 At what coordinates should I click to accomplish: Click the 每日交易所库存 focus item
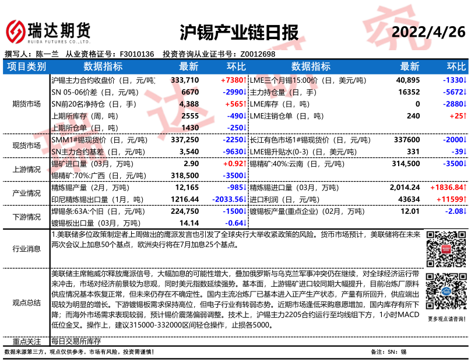[76, 341]
